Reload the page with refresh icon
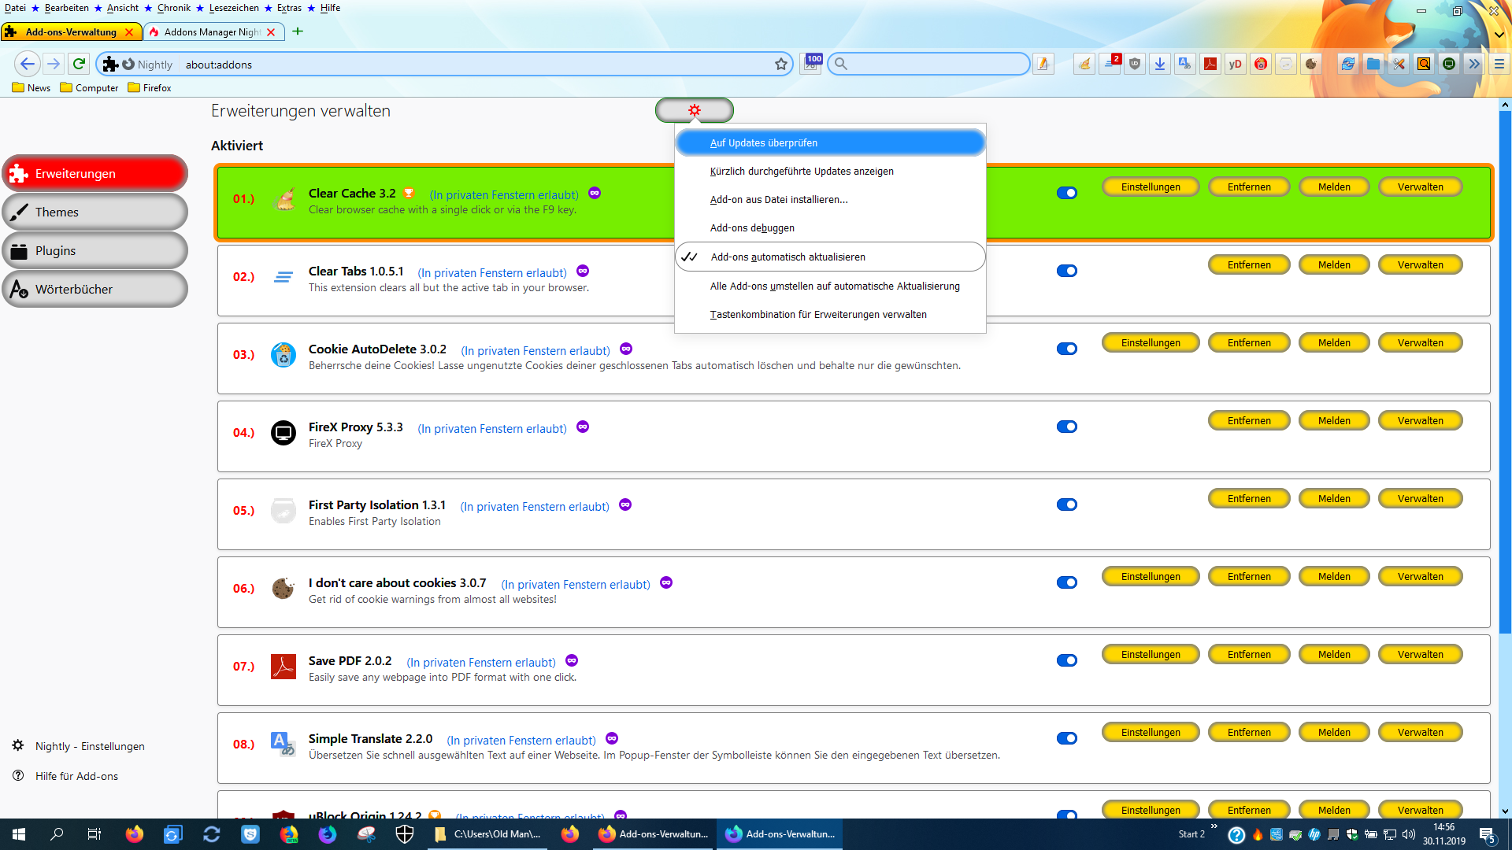The height and width of the screenshot is (850, 1512). [79, 64]
